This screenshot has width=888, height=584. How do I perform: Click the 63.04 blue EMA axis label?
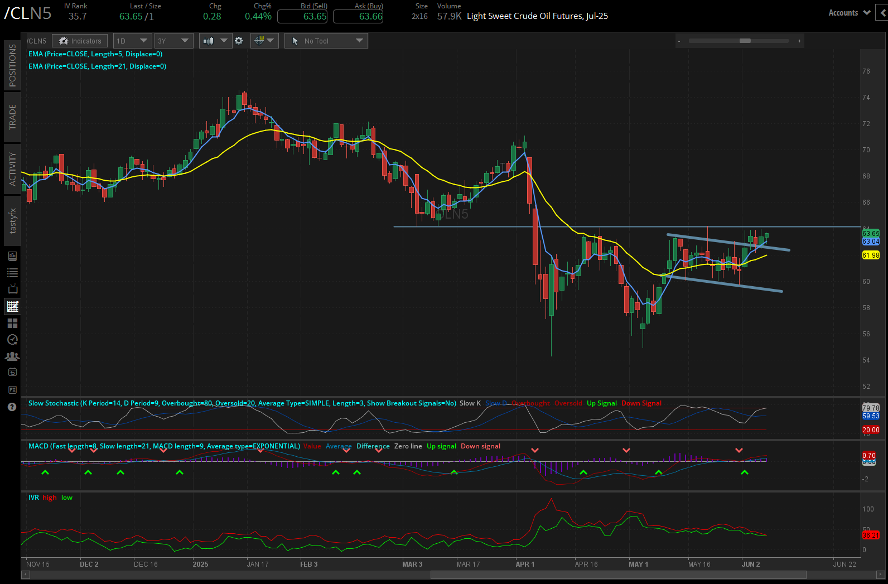click(x=871, y=242)
